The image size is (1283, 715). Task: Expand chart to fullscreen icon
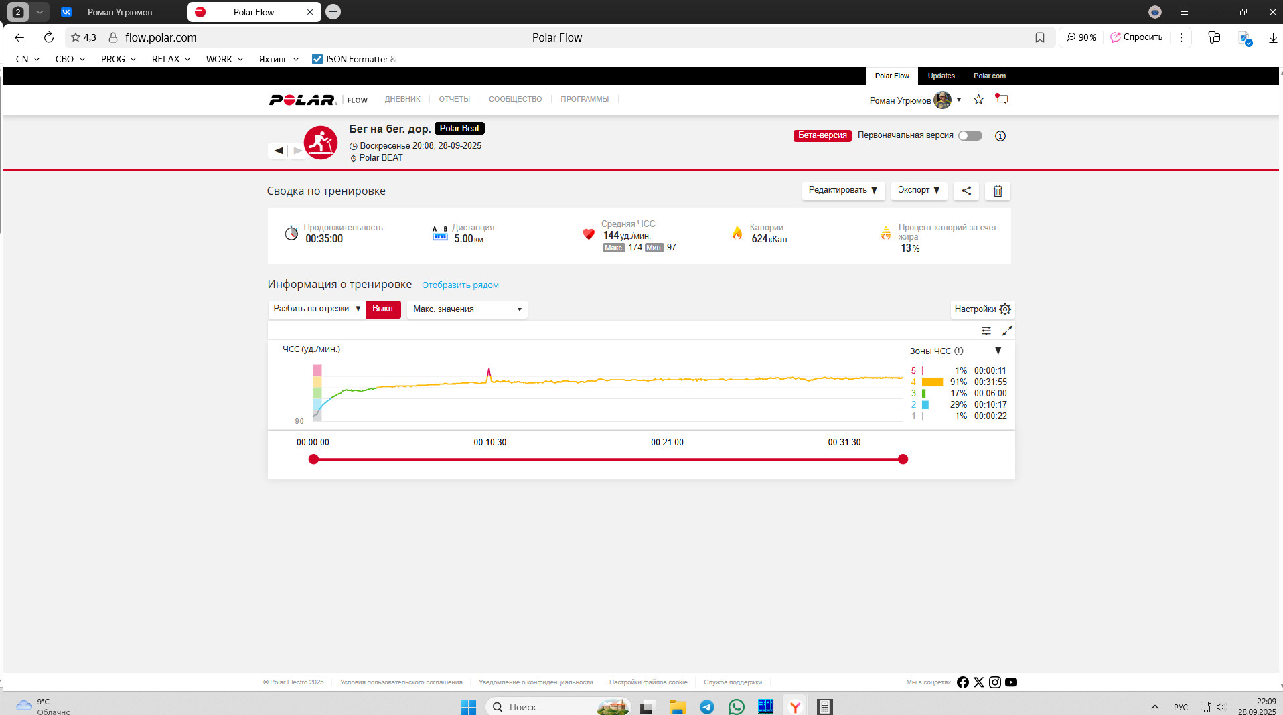(x=1007, y=331)
